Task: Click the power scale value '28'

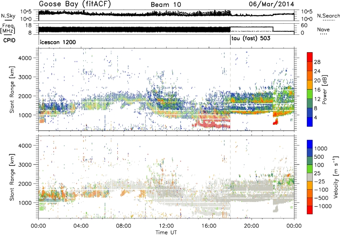Action: 317,62
